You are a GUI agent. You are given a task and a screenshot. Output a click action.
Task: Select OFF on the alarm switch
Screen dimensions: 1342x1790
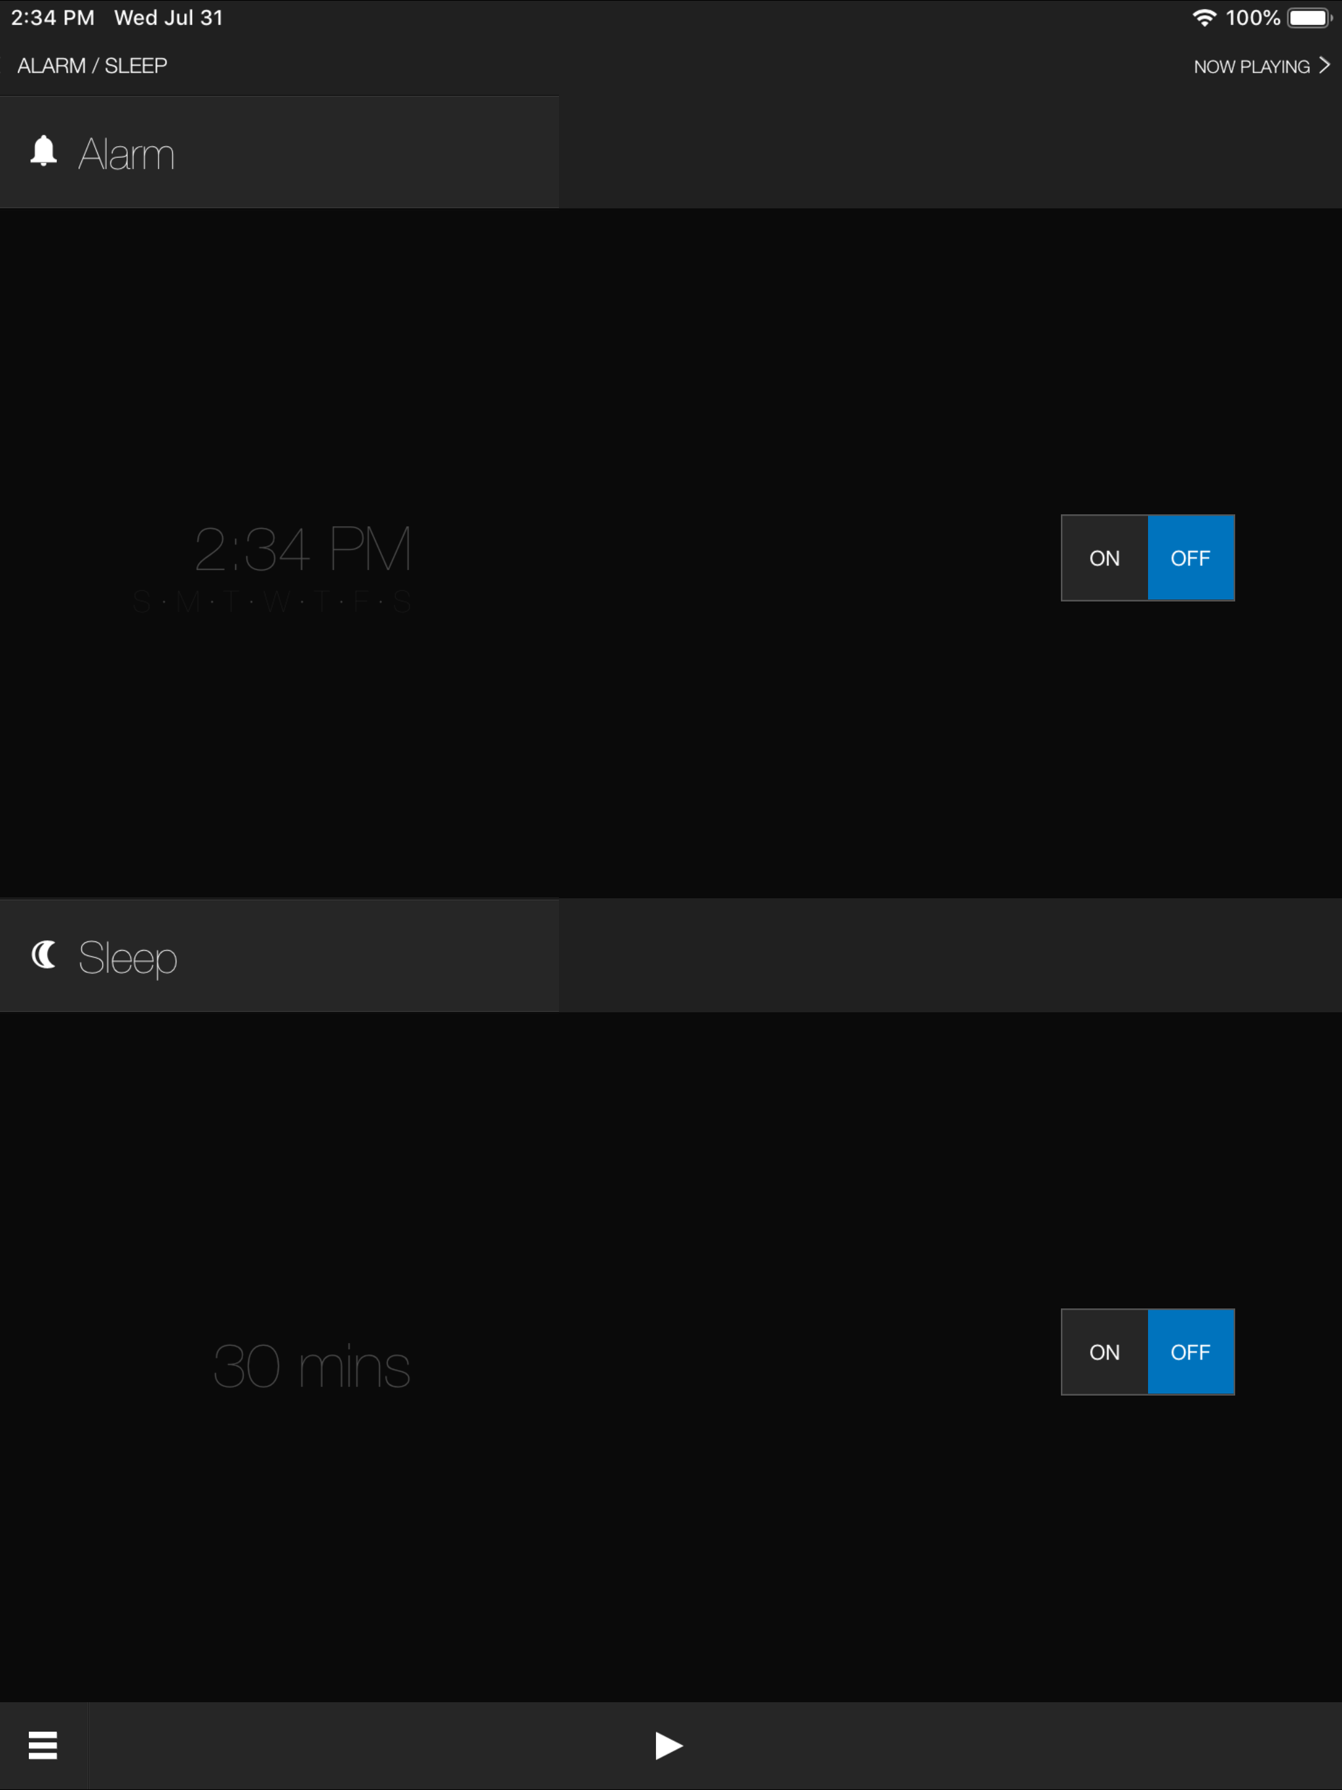tap(1191, 558)
